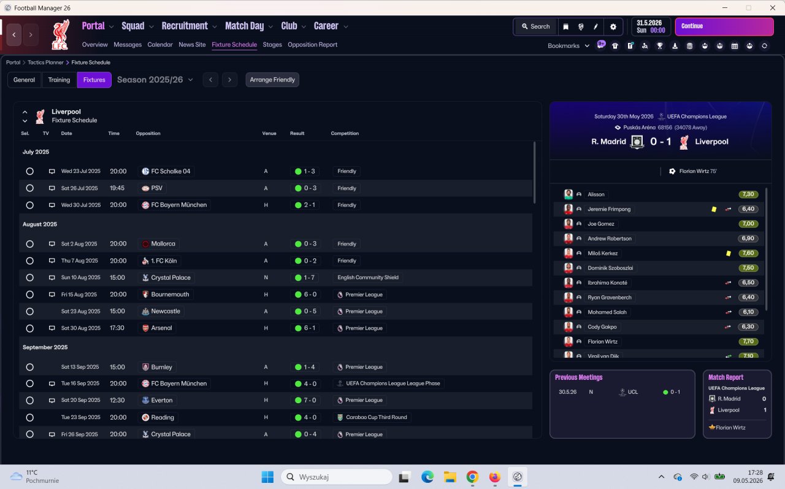Select the Reading fixture radio button

[29, 417]
